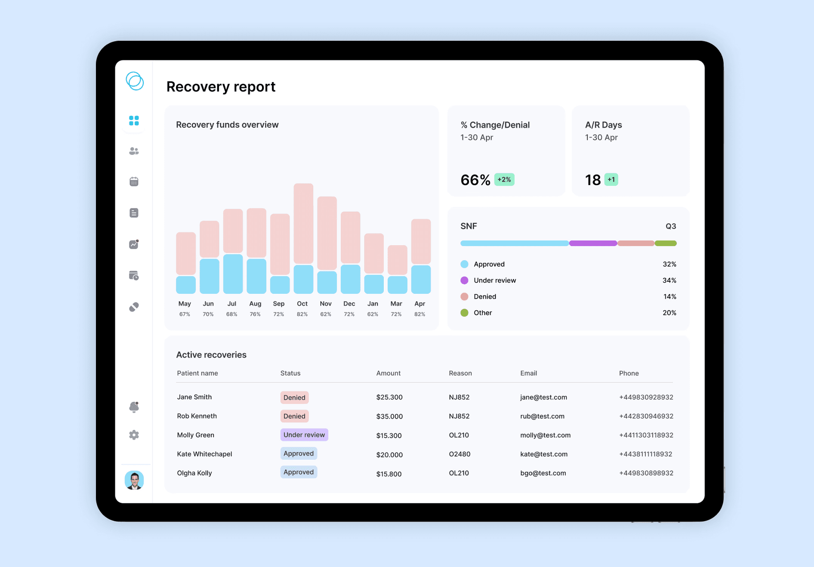Click the May bar in the chart
The image size is (814, 567).
186,263
